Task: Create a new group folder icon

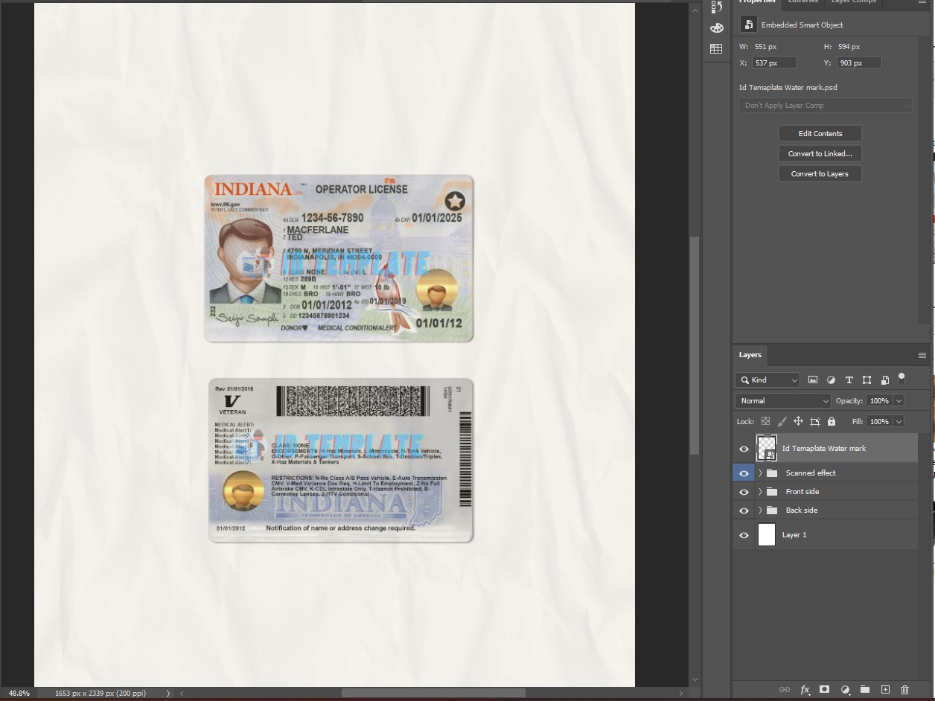Action: (x=864, y=690)
